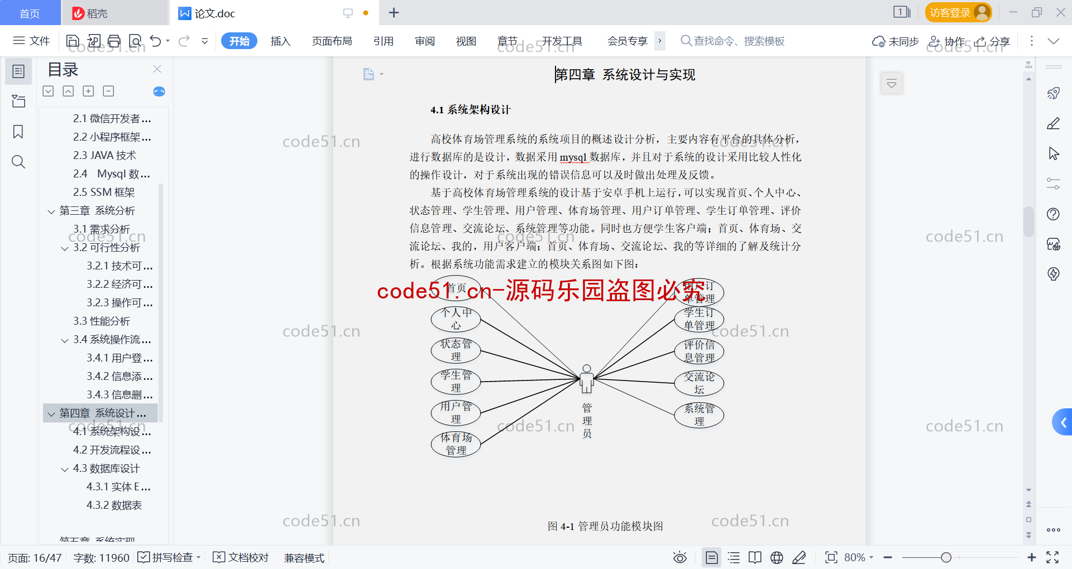1072x569 pixels.
Task: Click the Print icon in quick toolbar
Action: click(x=114, y=41)
